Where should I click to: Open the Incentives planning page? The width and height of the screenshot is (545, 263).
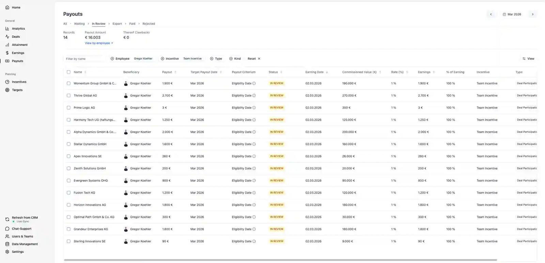16,82
